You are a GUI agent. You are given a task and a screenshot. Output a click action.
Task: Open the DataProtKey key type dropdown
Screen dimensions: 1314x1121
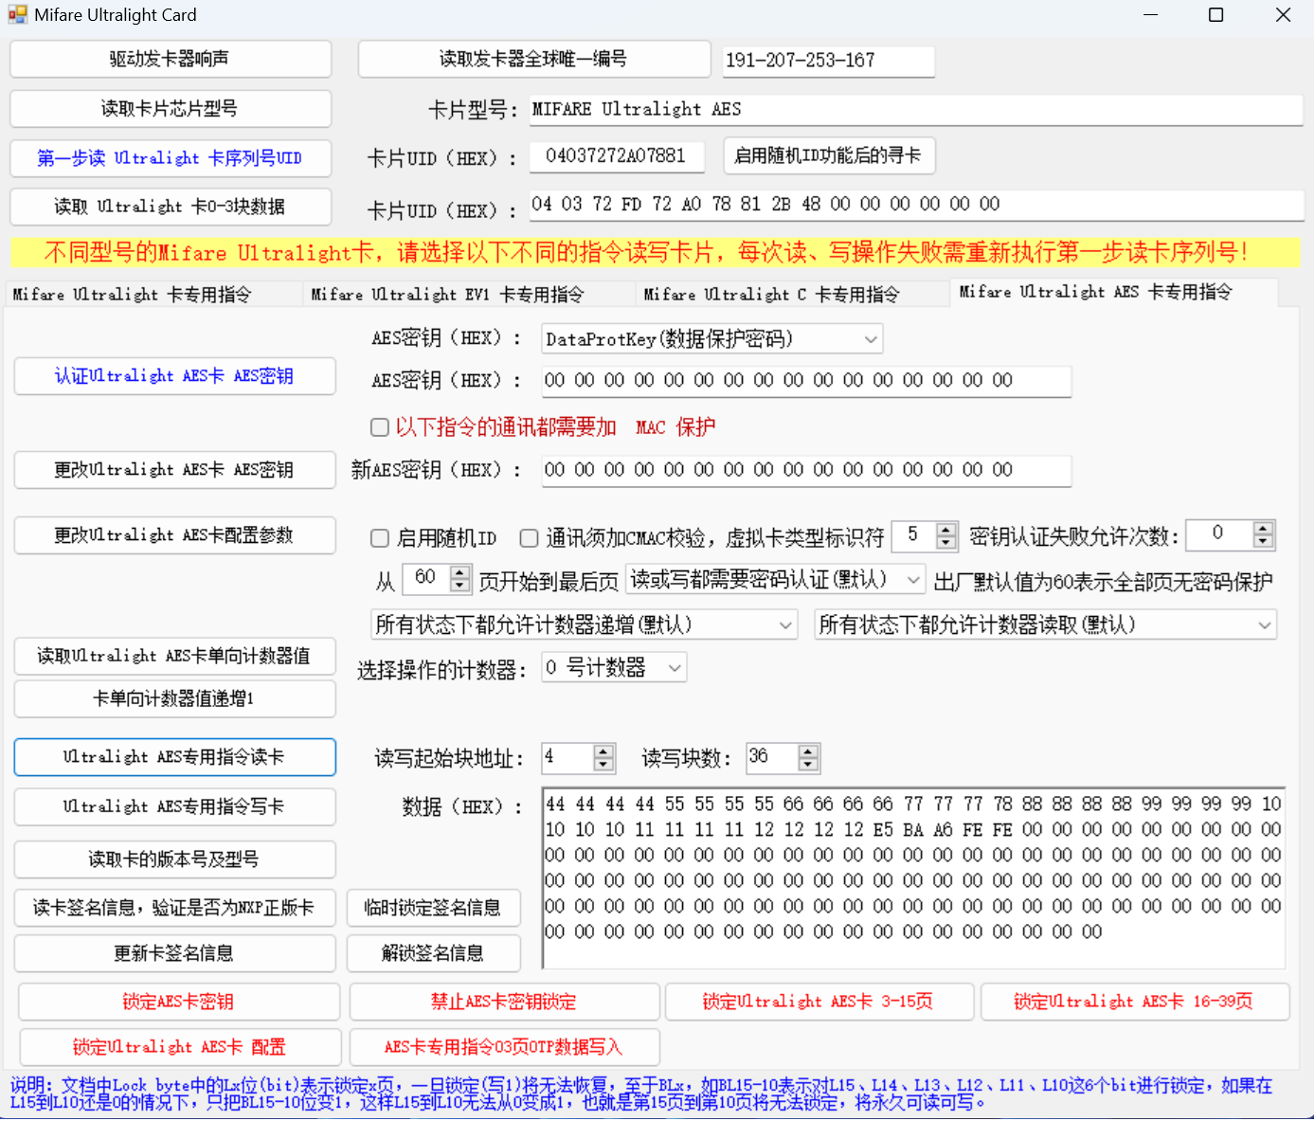click(870, 339)
